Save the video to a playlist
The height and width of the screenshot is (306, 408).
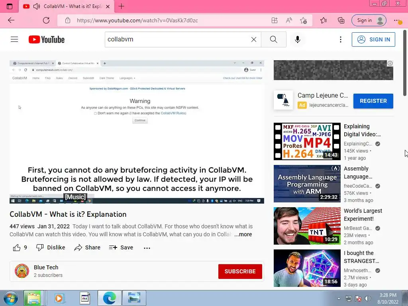point(121,247)
